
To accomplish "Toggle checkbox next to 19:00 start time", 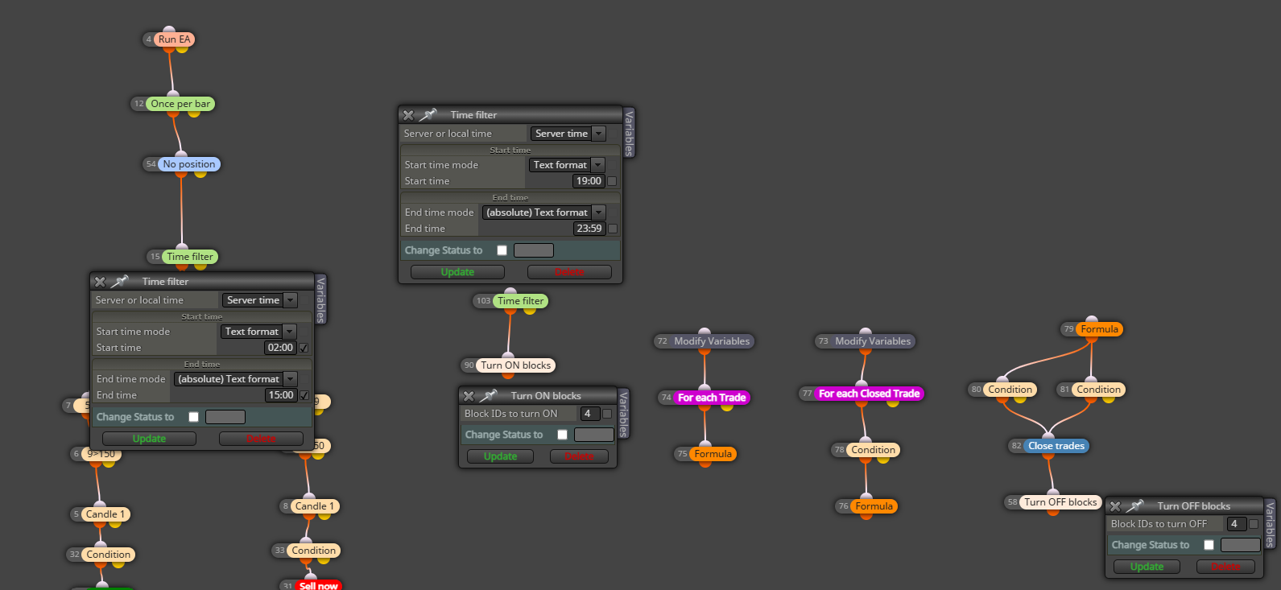I will (x=612, y=181).
